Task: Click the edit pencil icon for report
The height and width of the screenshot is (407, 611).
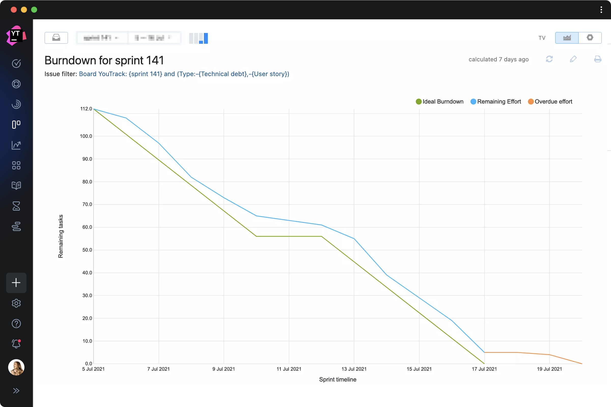Action: 573,59
